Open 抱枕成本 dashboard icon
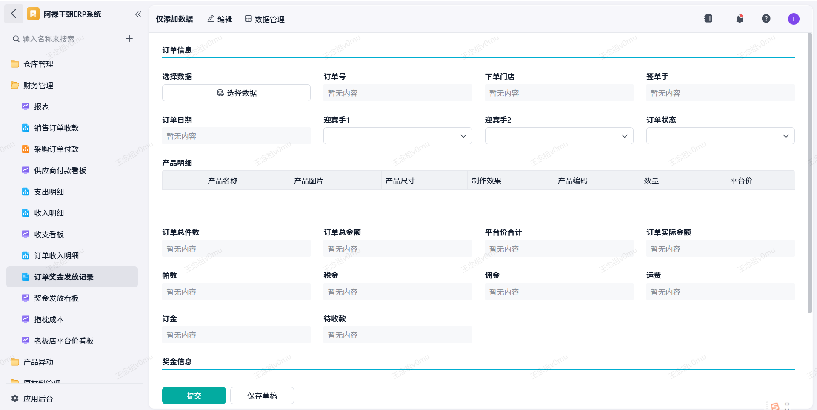Image resolution: width=817 pixels, height=410 pixels. 26,319
